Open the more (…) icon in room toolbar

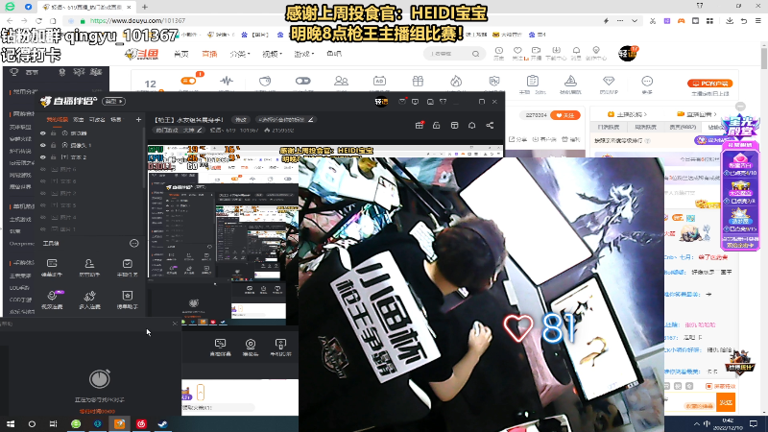[647, 81]
